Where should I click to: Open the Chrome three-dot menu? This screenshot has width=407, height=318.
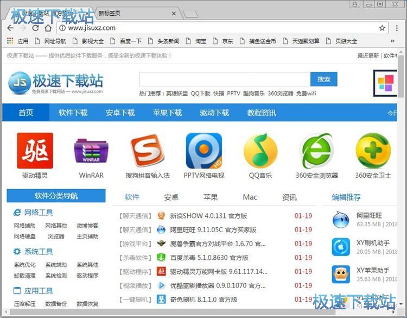pyautogui.click(x=397, y=28)
